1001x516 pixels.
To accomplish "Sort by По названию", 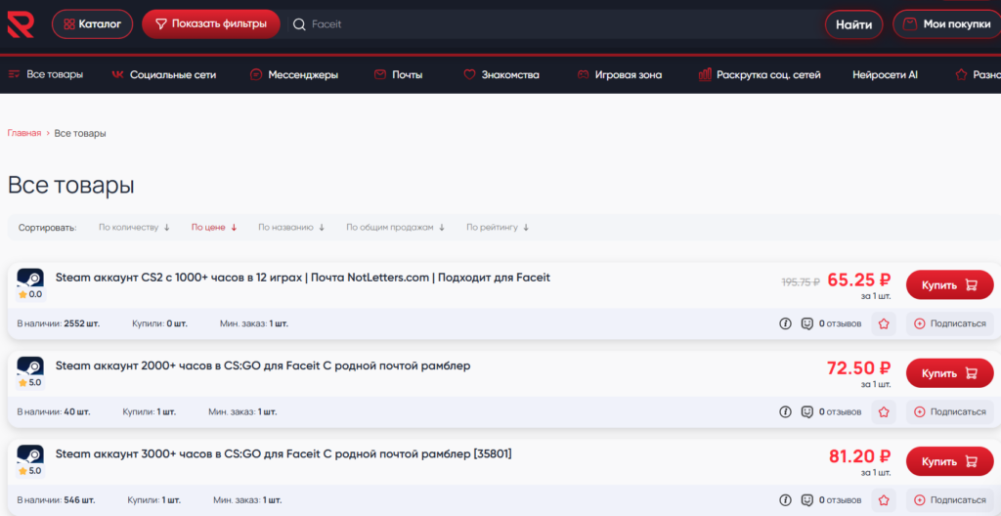I will point(291,228).
